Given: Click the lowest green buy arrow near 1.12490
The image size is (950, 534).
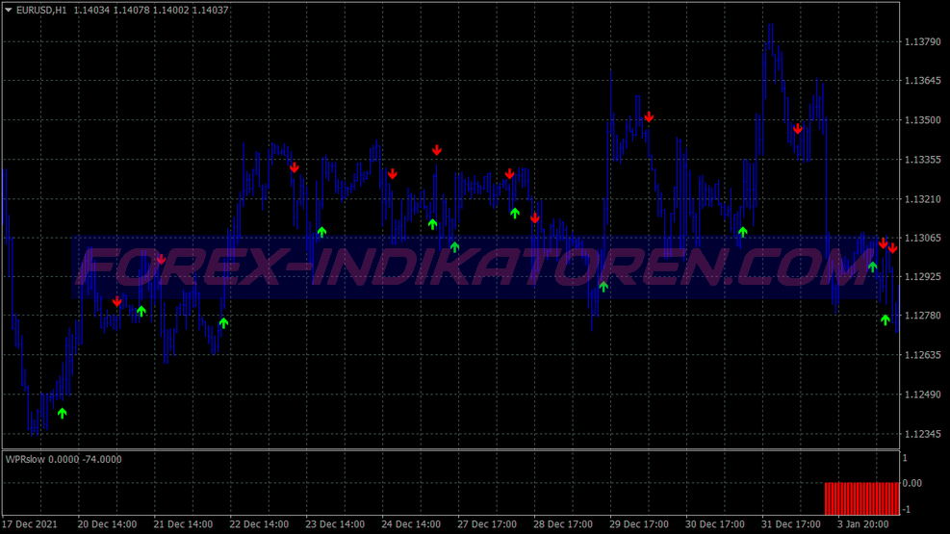Looking at the screenshot, I should point(62,413).
